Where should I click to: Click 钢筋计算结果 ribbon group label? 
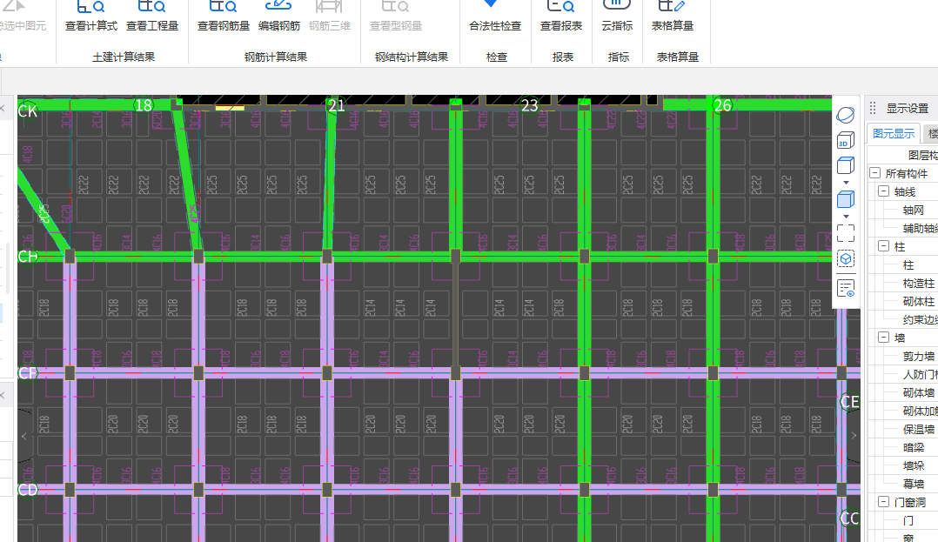click(x=276, y=57)
